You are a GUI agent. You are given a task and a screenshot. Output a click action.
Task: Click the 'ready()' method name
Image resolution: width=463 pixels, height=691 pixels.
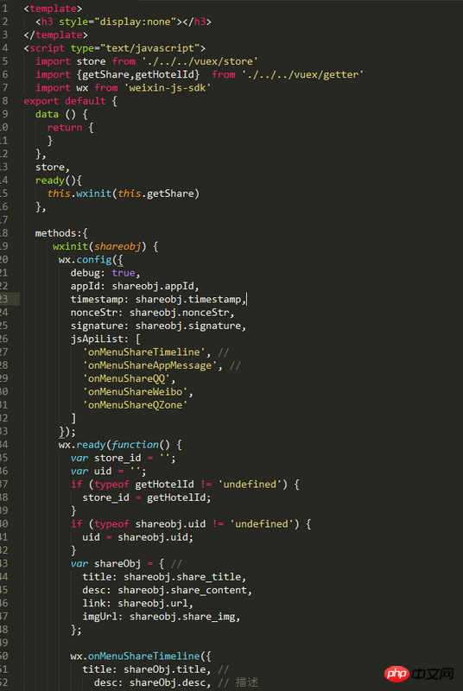tap(56, 181)
